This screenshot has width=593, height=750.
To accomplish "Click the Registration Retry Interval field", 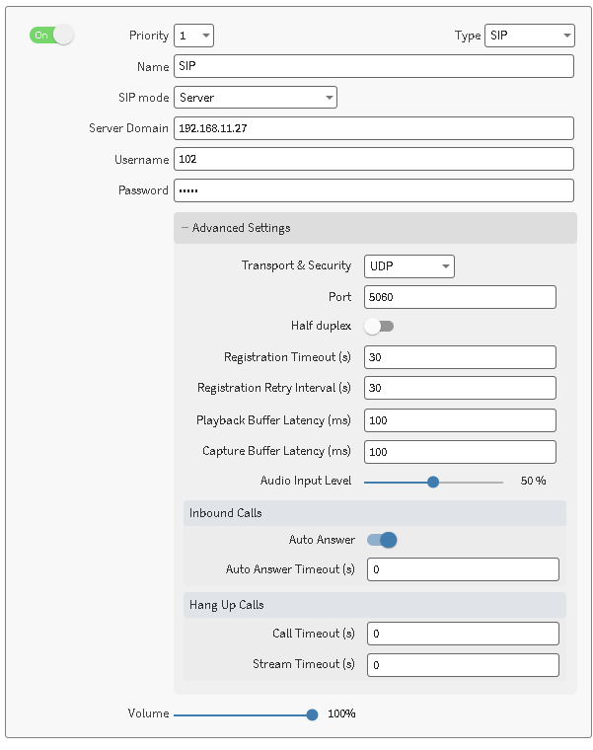I will click(460, 388).
